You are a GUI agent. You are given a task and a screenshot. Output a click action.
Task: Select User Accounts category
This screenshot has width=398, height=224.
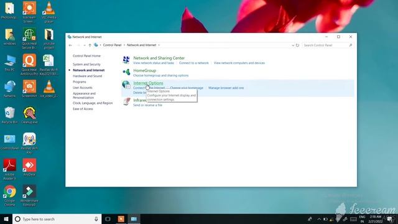tap(83, 88)
